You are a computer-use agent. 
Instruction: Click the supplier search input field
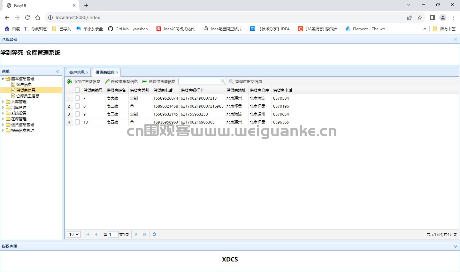pyautogui.click(x=199, y=81)
